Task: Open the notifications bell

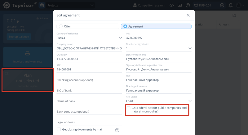Action: [x=231, y=5]
